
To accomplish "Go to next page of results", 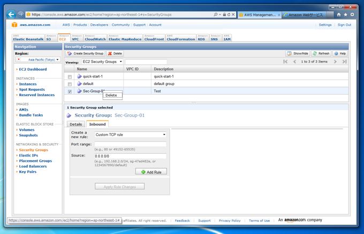I will coord(335,61).
